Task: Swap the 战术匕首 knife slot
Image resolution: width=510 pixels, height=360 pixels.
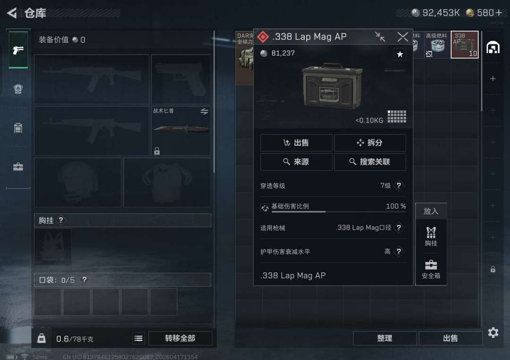Action: [x=204, y=111]
